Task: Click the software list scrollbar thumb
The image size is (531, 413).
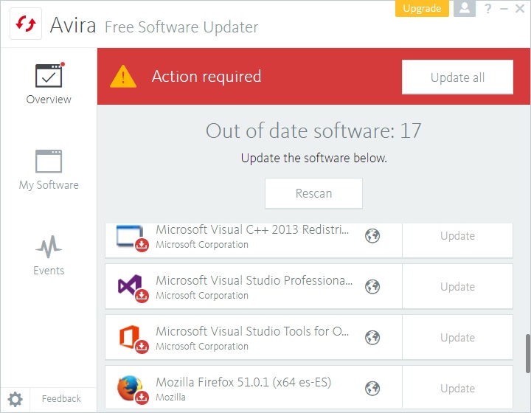Action: 527,353
